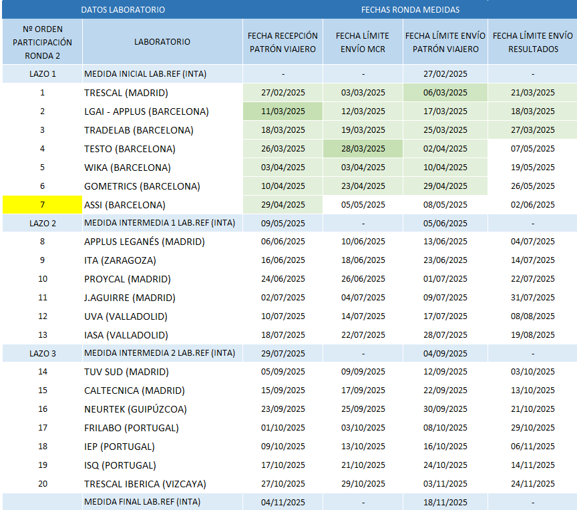Select the FECHA LÍMITE ENVÍO RESULTADOS header
Viewport: 577px width, 510px height.
click(533, 42)
